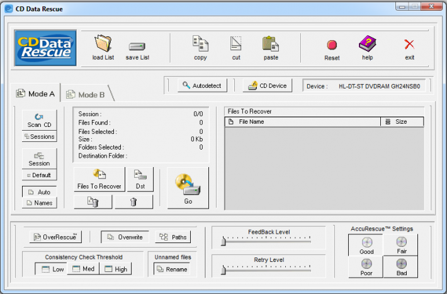Toggle the Auto naming option

click(x=39, y=192)
